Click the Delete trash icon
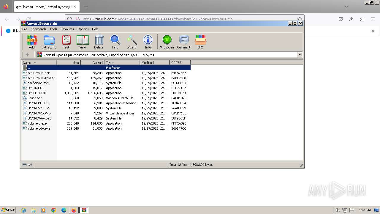The width and height of the screenshot is (380, 214). tap(99, 42)
